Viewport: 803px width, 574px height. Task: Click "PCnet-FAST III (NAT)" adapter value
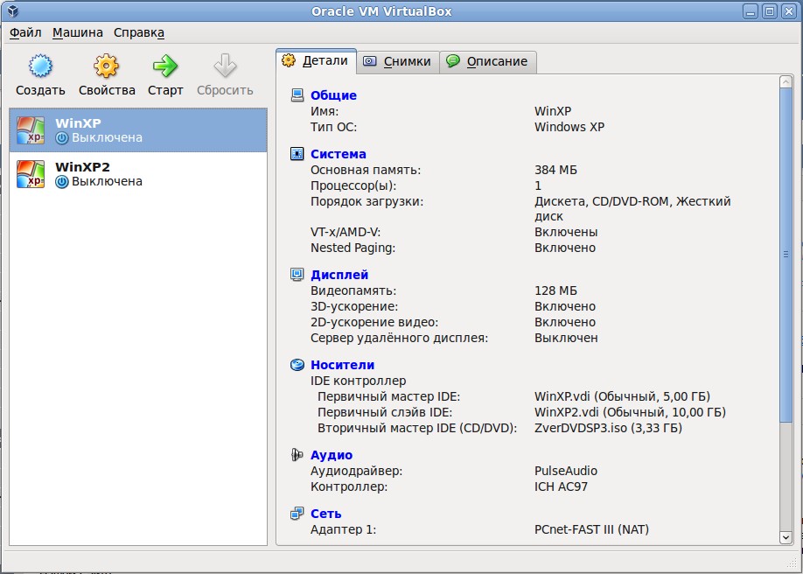[x=591, y=529]
